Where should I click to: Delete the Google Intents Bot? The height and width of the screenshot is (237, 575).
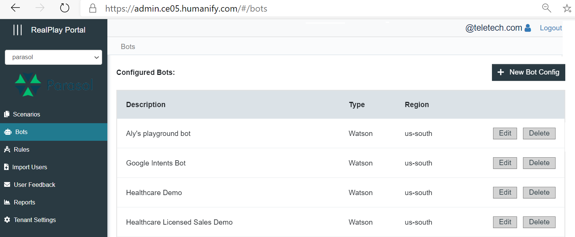click(x=539, y=163)
